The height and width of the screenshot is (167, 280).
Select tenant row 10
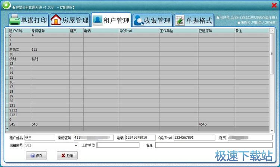click(x=137, y=54)
